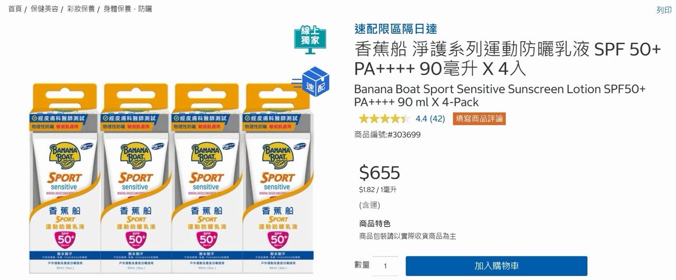Viewport: 676px width, 280px height.
Task: Click the yellow star rating icons
Action: point(384,119)
